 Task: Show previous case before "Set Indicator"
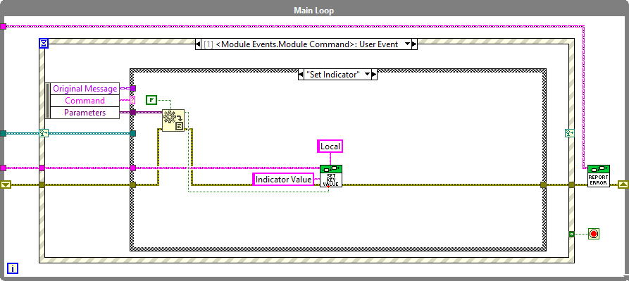tap(301, 75)
